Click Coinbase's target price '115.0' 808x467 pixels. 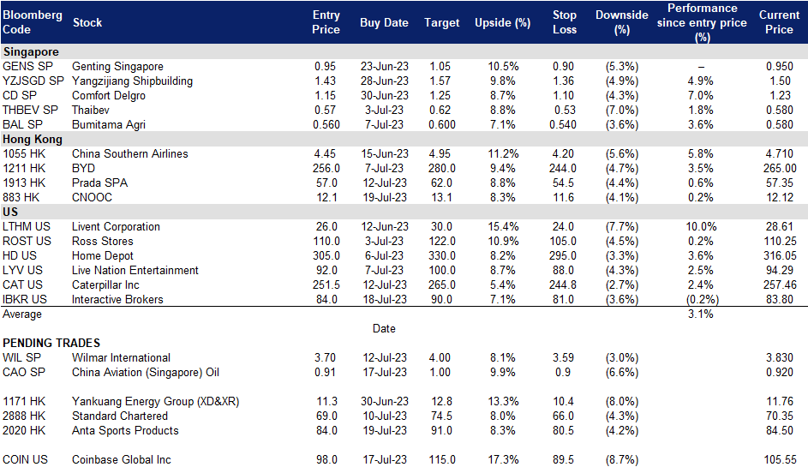(x=441, y=460)
